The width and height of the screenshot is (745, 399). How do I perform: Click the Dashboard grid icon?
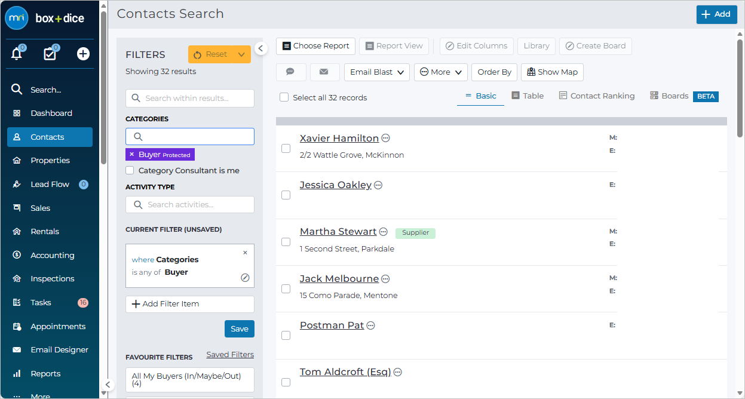click(x=17, y=113)
